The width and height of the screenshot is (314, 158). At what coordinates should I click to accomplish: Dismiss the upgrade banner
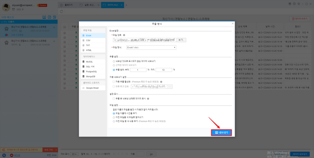[x=56, y=150]
